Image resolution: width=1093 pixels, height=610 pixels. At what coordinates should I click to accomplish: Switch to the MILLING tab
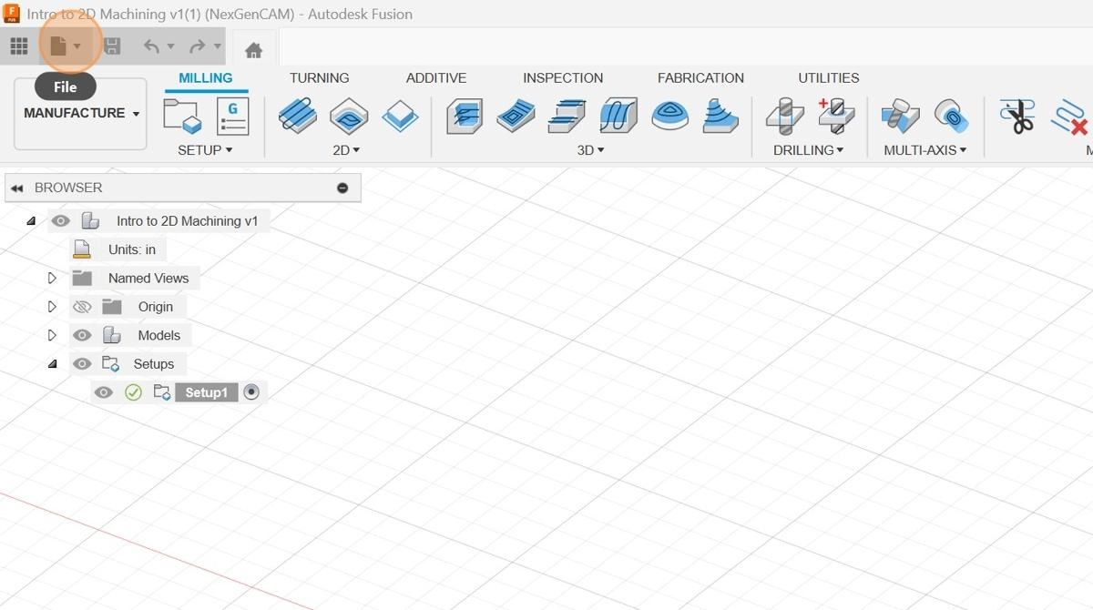(206, 78)
